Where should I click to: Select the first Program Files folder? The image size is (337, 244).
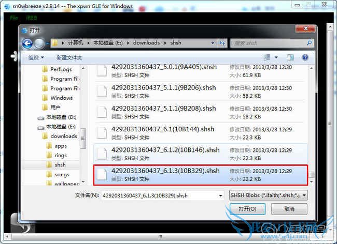61,79
